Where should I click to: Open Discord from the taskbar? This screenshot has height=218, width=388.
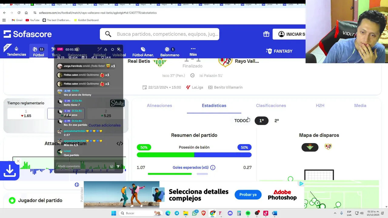pos(230,213)
